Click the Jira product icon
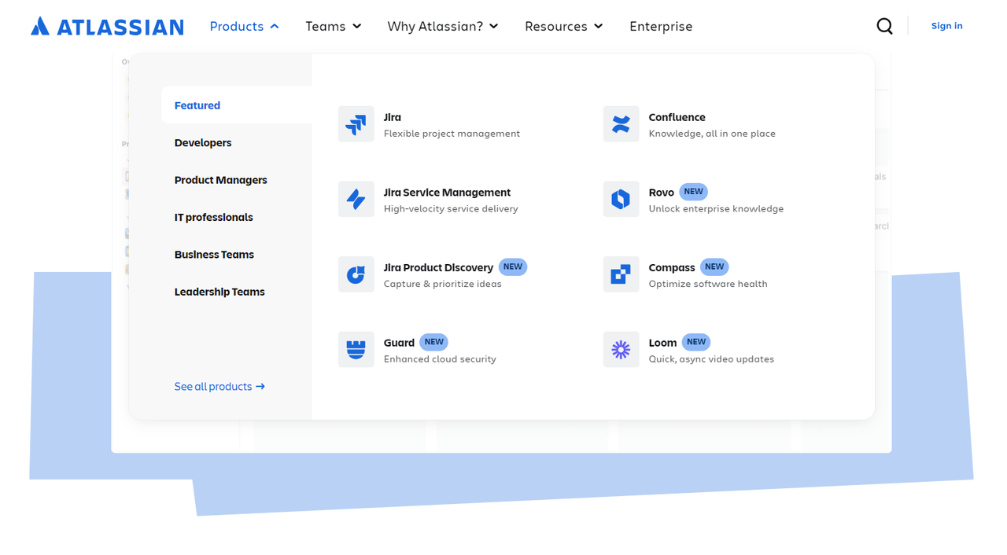 pos(356,123)
